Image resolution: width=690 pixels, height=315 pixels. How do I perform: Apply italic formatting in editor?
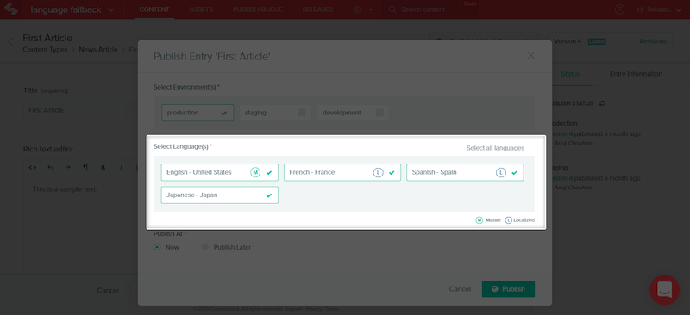(x=121, y=168)
